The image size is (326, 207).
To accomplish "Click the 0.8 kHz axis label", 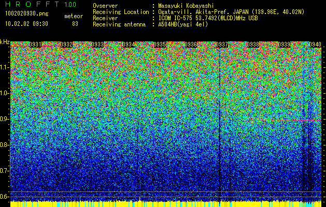I will [4, 145].
